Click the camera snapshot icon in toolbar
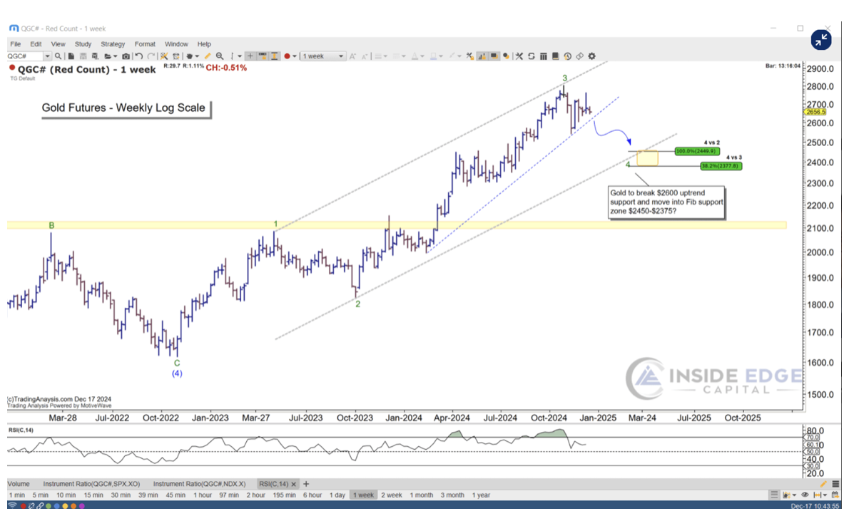Screen dimensions: 849x516 coord(126,56)
